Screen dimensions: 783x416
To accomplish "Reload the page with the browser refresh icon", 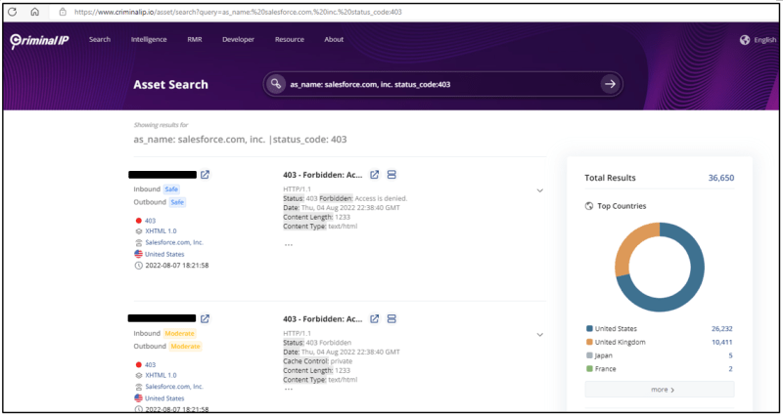I will click(x=13, y=12).
